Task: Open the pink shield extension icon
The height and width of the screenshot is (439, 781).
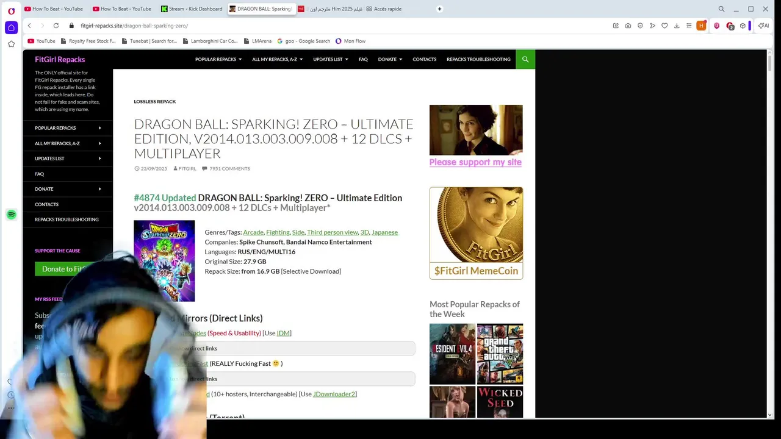Action: point(716,26)
